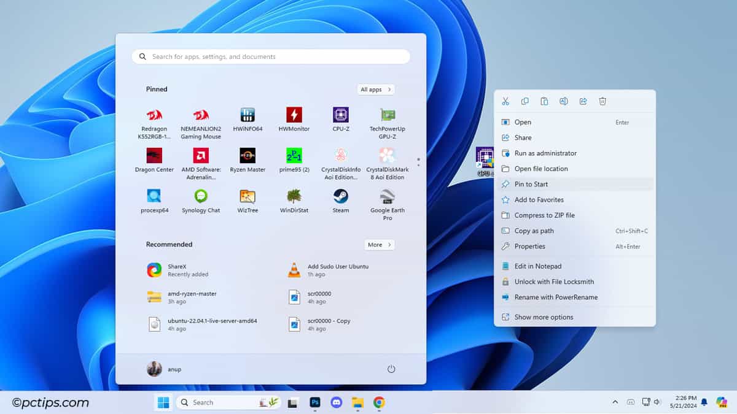
Task: Click the Delete trash icon in context menu
Action: (602, 101)
